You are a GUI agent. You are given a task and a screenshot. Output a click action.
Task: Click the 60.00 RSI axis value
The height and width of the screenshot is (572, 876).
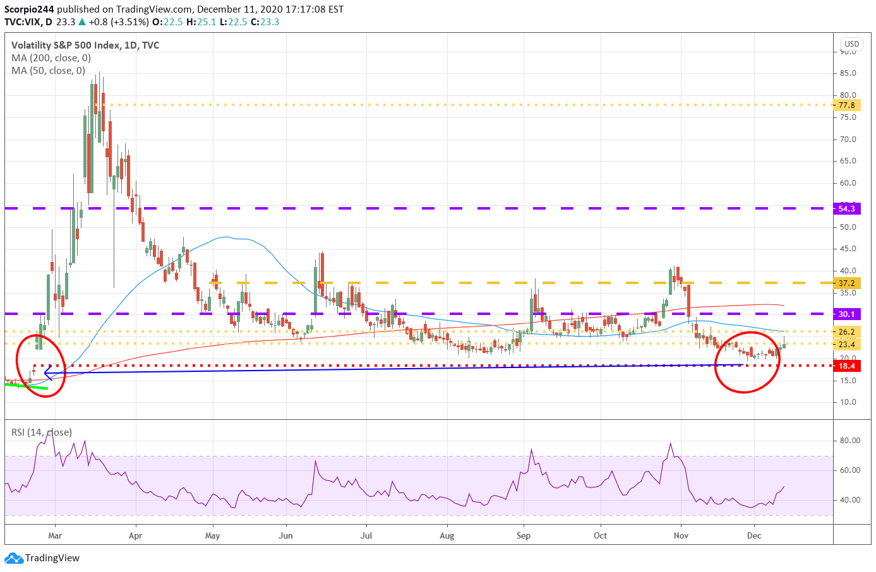[x=850, y=470]
